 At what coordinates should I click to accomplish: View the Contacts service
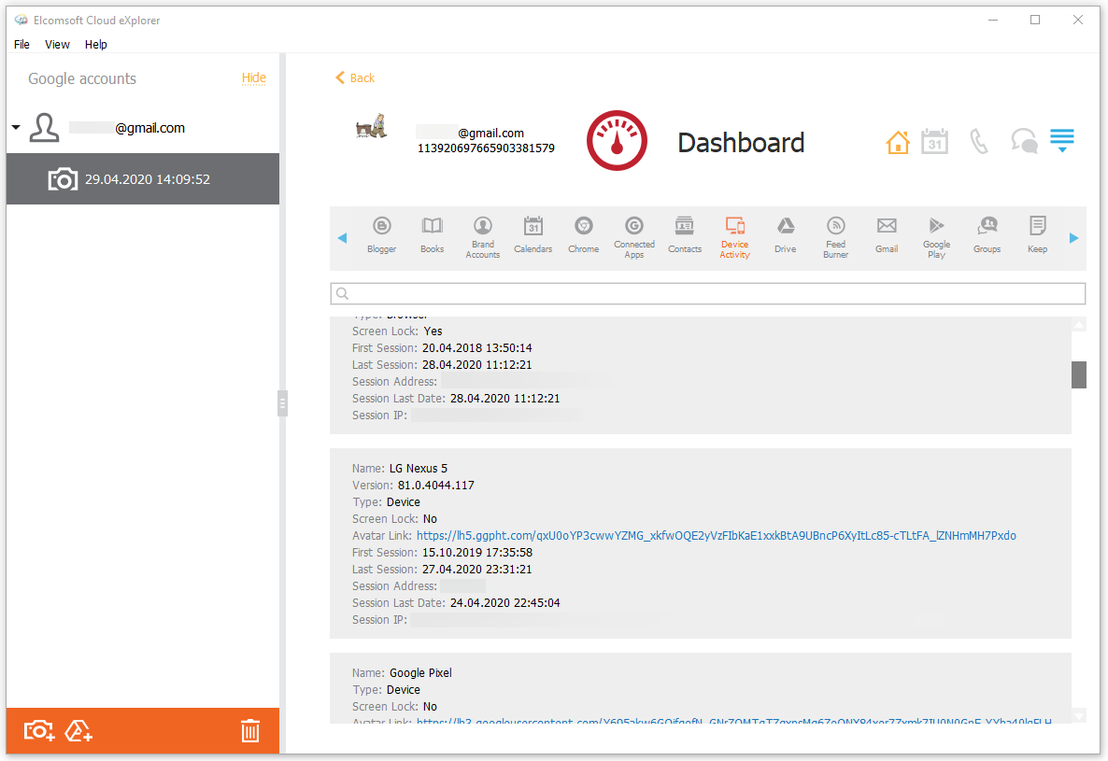[x=684, y=235]
